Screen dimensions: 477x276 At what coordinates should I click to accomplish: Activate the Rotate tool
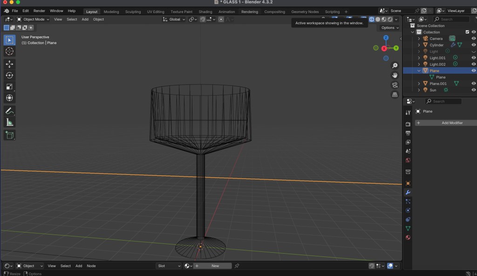click(x=9, y=75)
